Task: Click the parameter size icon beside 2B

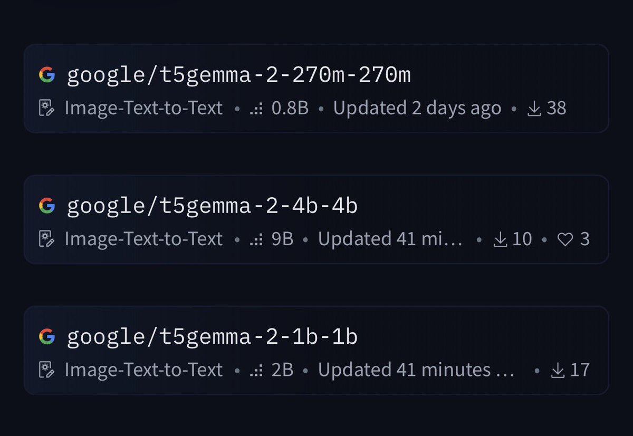Action: pos(256,371)
